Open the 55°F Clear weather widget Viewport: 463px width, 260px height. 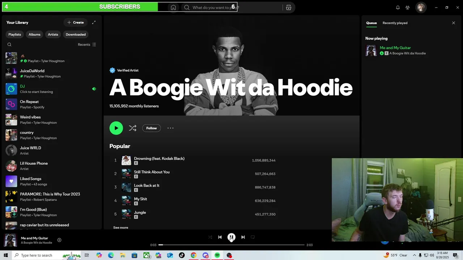click(x=396, y=255)
